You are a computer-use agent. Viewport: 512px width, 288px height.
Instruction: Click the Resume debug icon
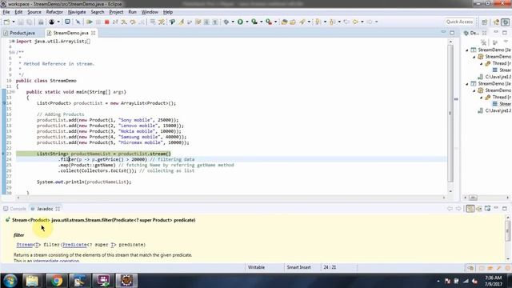(89, 22)
